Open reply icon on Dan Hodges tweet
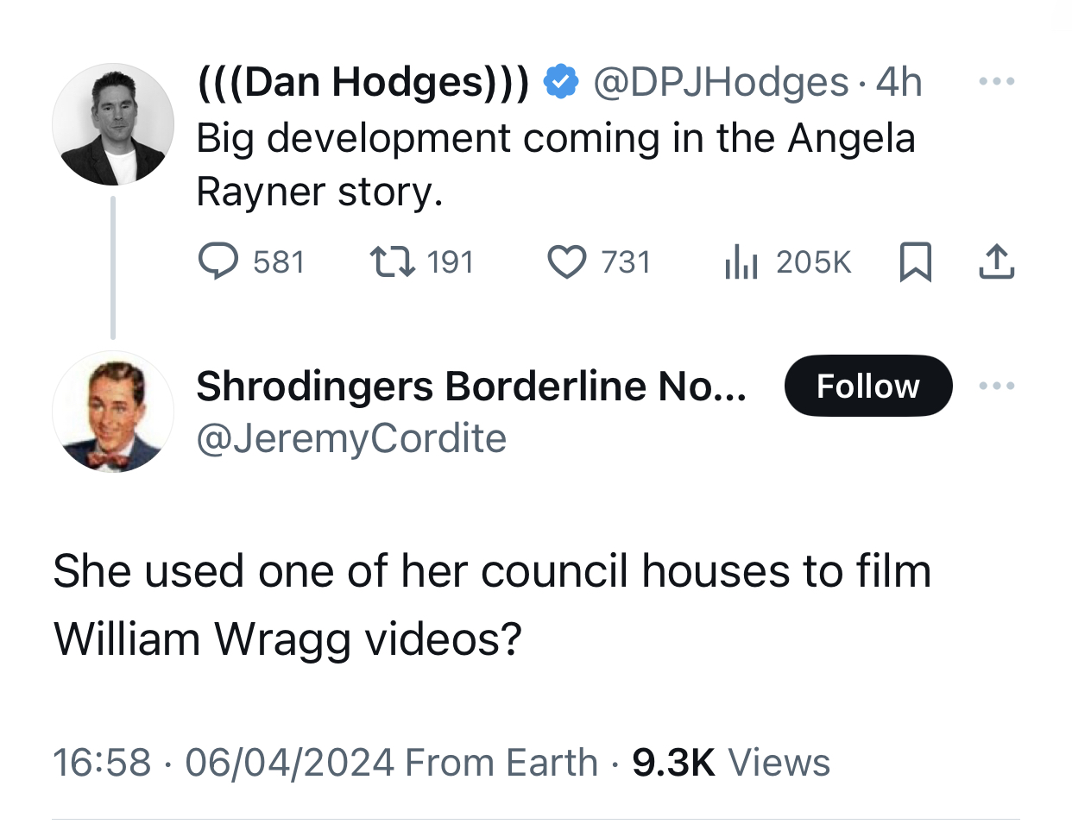Image resolution: width=1072 pixels, height=824 pixels. (218, 261)
